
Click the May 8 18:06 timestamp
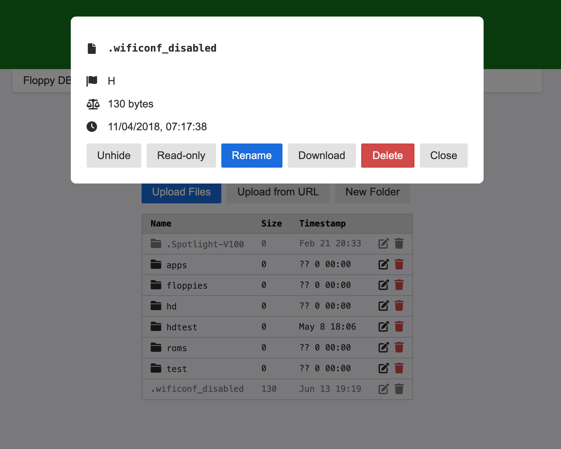tap(327, 327)
